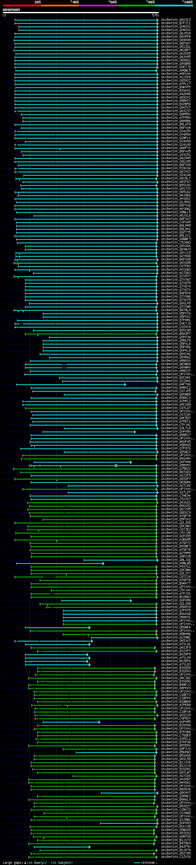The width and height of the screenshot is (196, 865).
Task: Click the UniRef100_Q3JBN1 entry
Action: (x=176, y=820)
